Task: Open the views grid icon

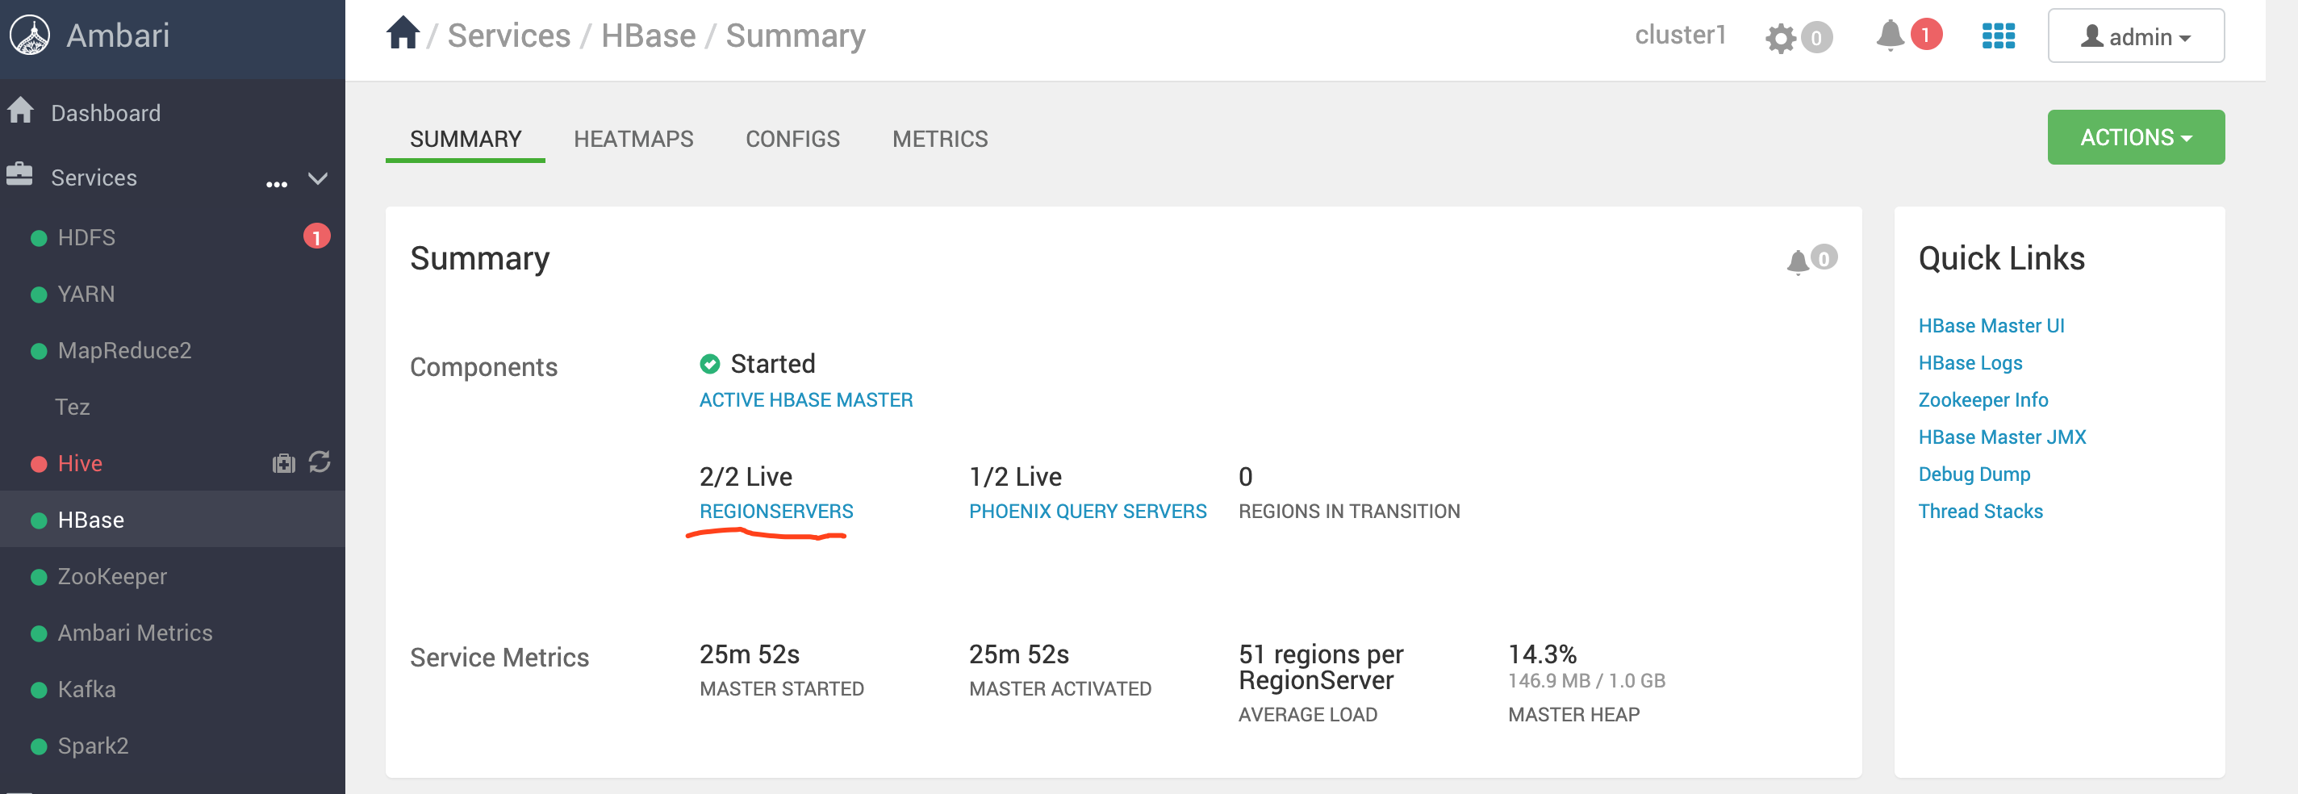Action: click(1997, 36)
